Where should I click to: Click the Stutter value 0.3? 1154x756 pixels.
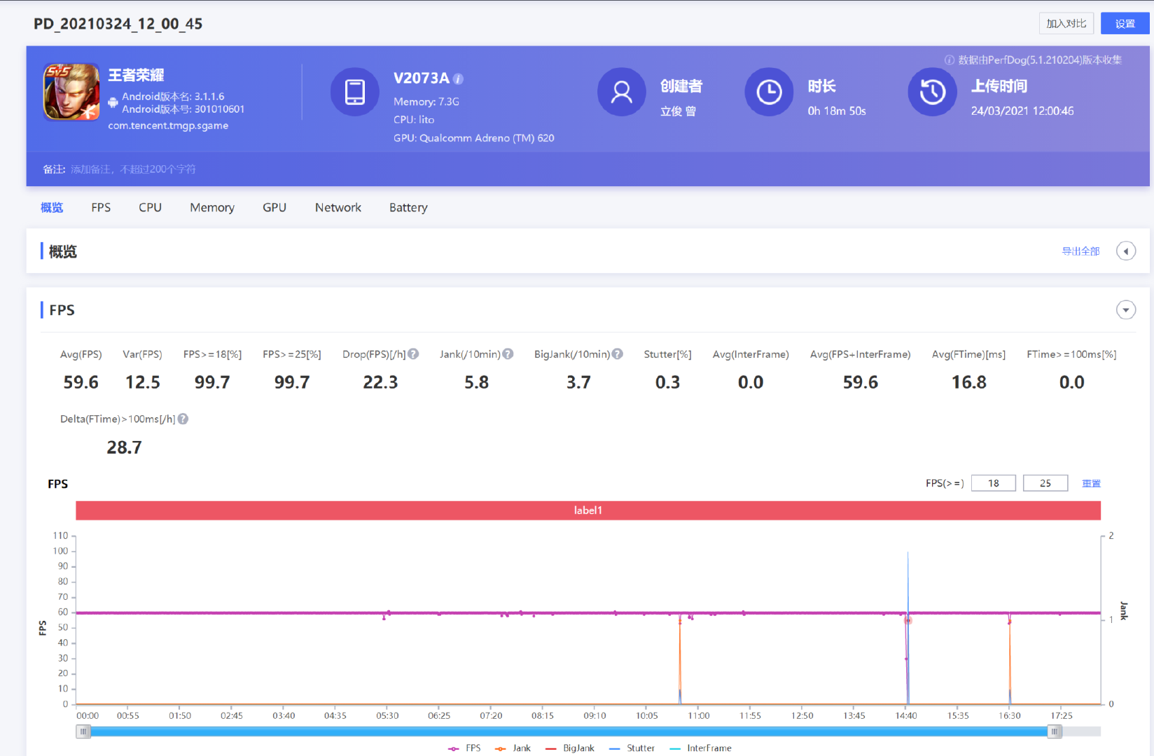point(667,382)
